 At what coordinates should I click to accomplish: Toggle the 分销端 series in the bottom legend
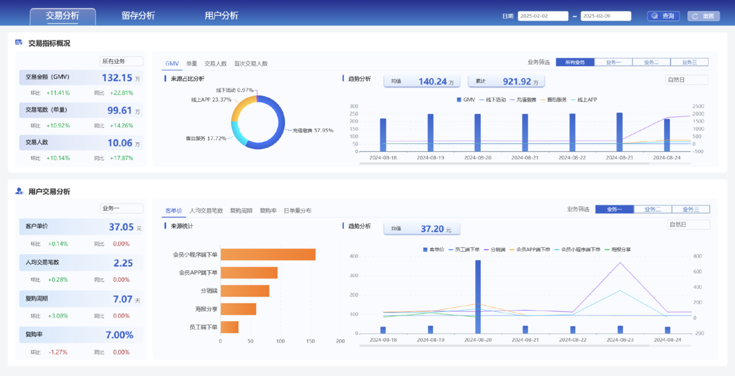point(495,249)
